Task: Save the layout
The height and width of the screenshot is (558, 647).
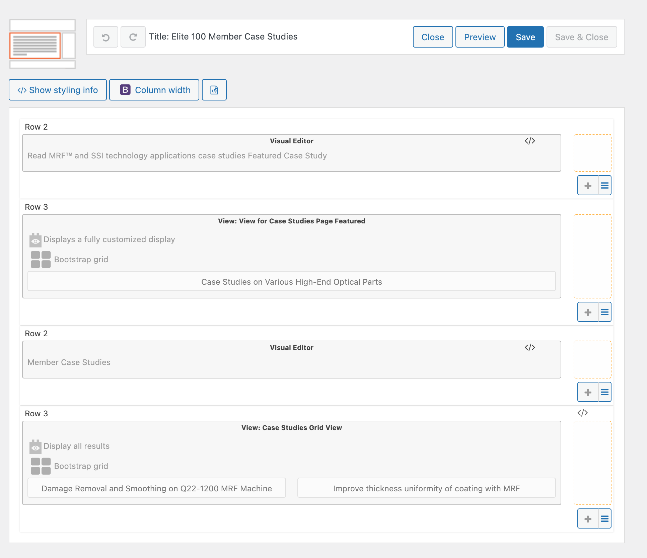Action: pos(525,37)
